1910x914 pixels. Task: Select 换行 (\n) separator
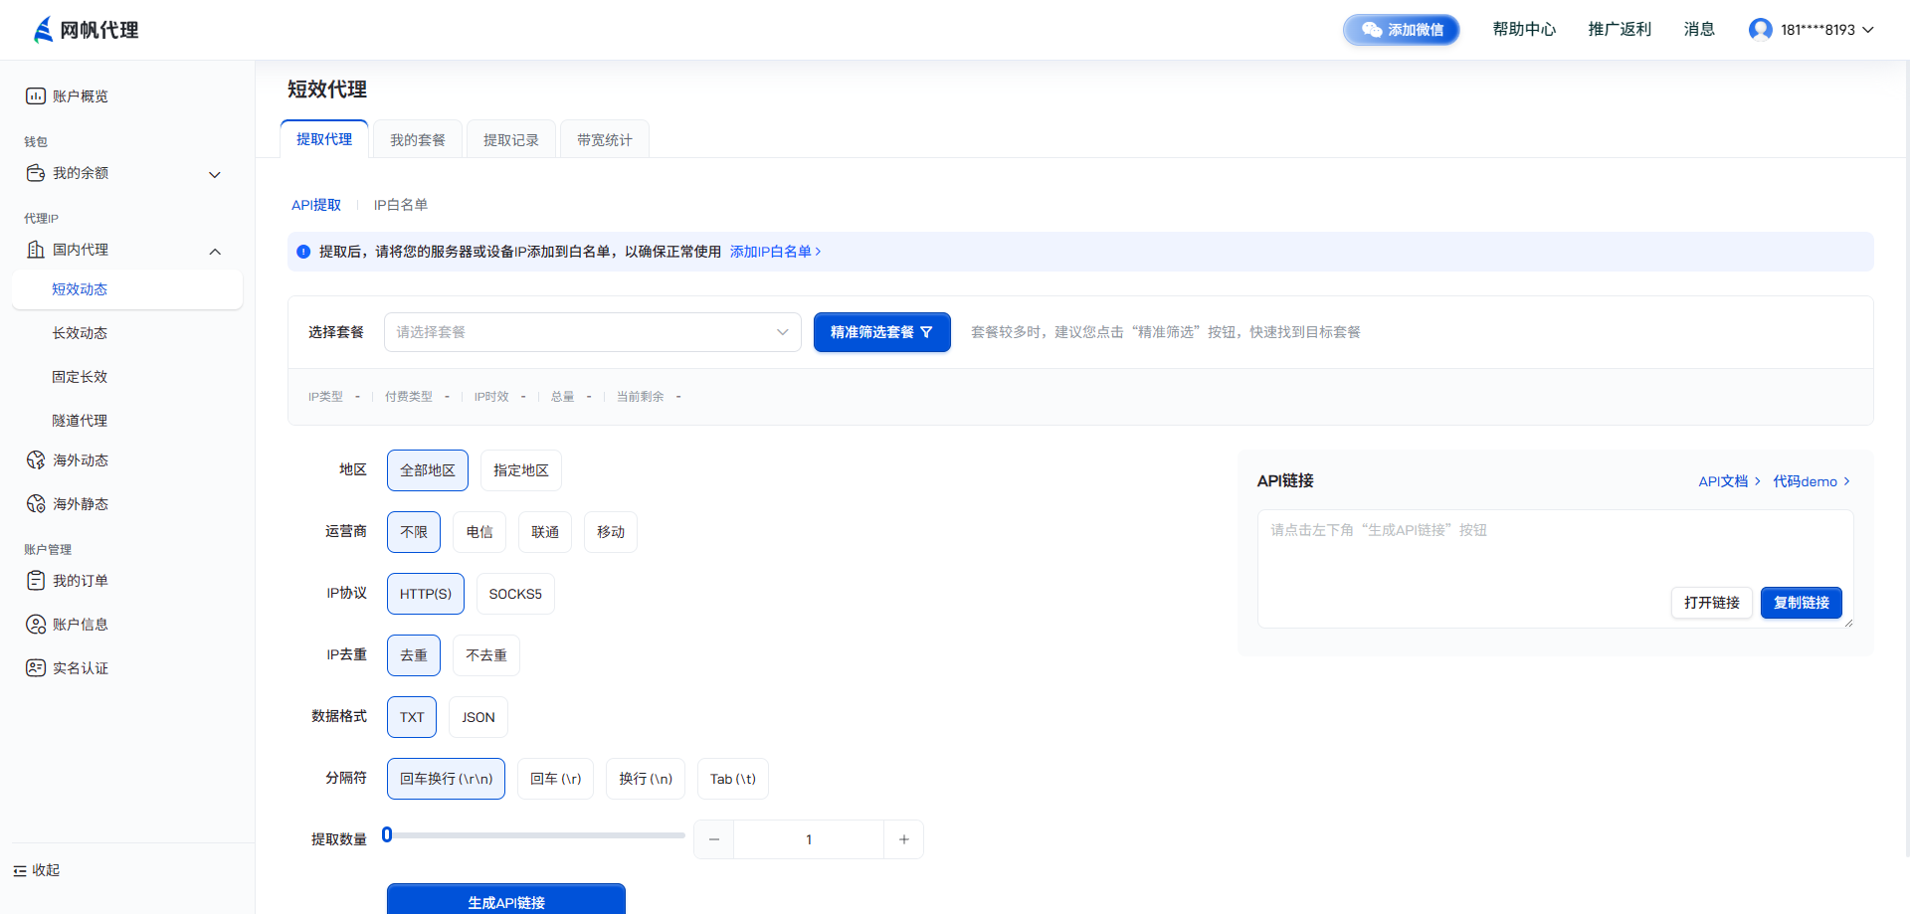[646, 779]
